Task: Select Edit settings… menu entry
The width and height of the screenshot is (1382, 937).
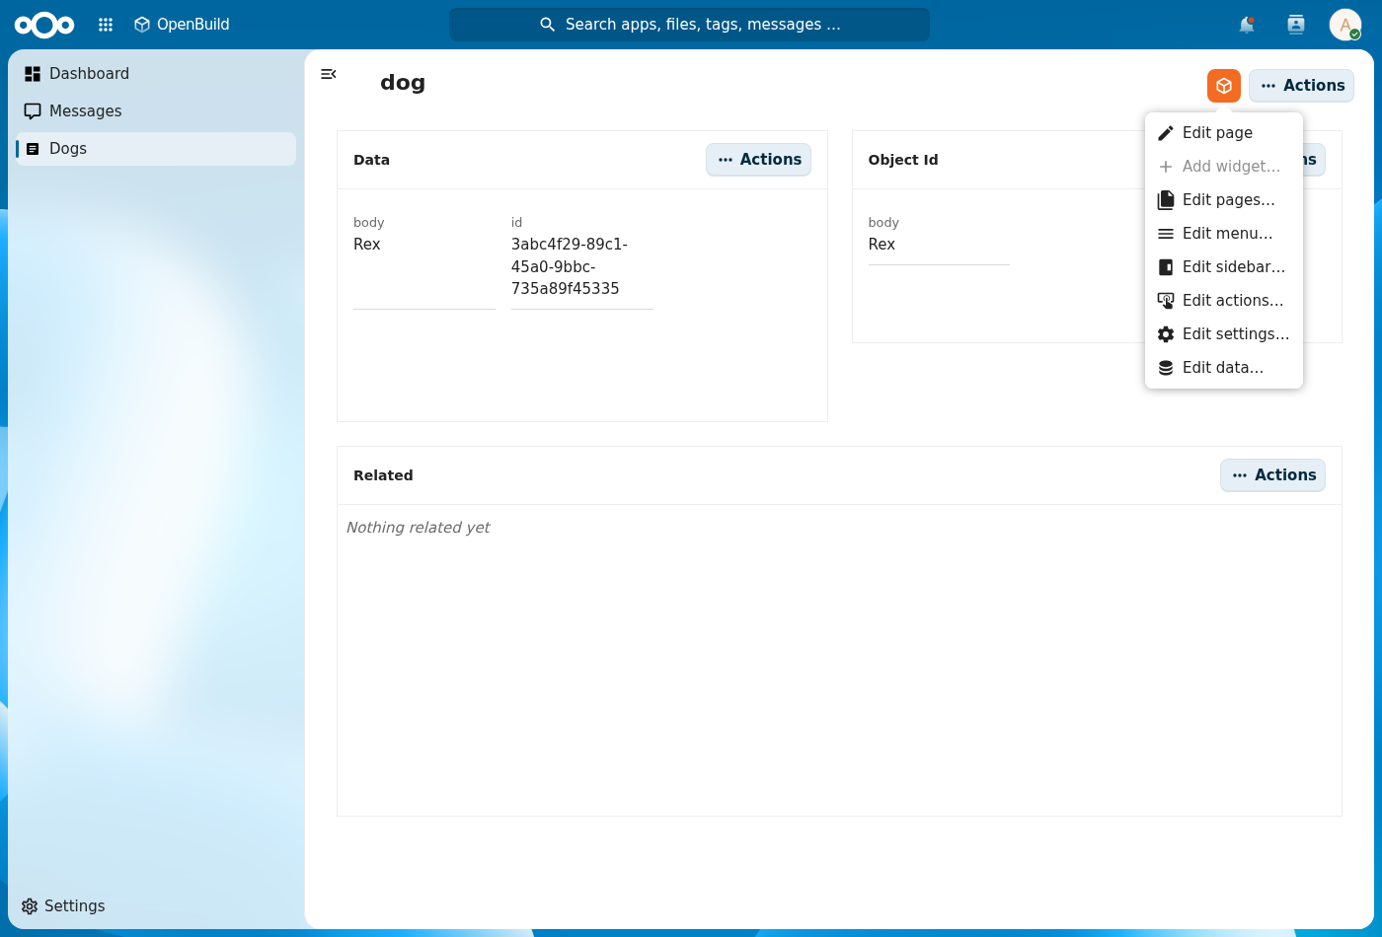Action: point(1224,334)
